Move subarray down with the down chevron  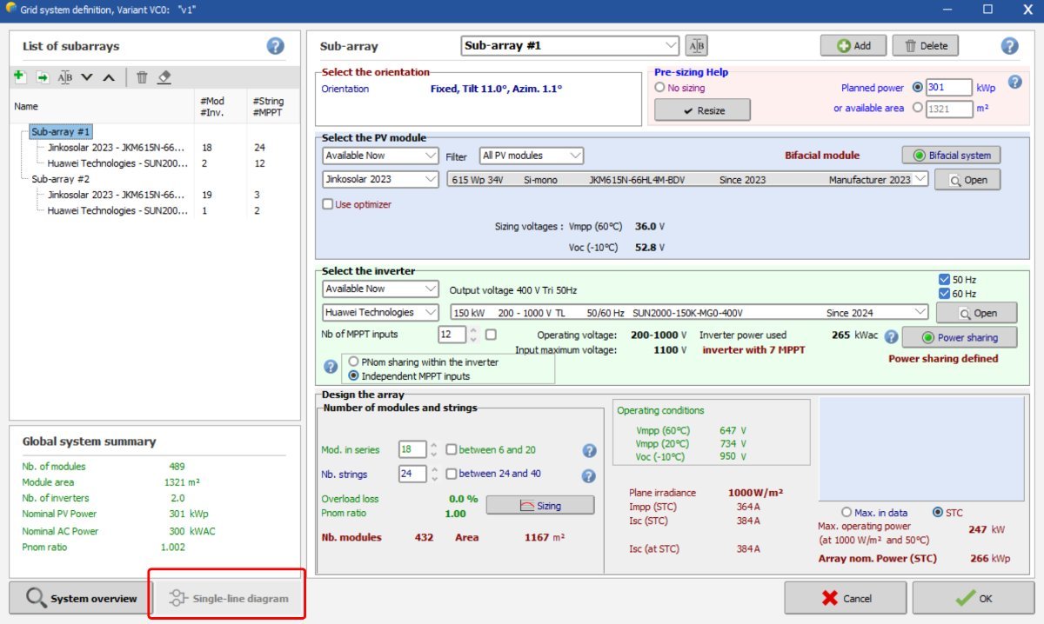(87, 77)
